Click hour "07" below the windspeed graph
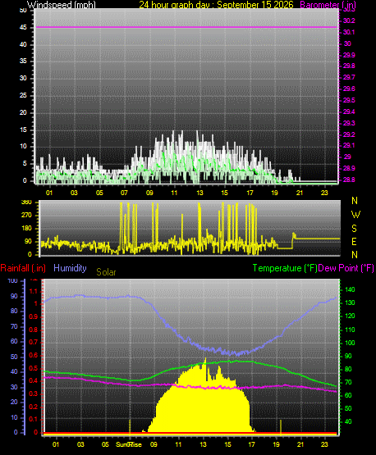The height and width of the screenshot is (455, 376). (x=124, y=193)
